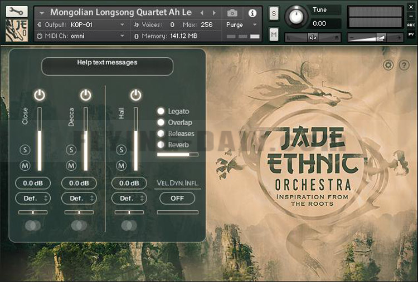Viewport: 418px width, 282px height.
Task: Click the snapshot camera icon
Action: click(x=232, y=13)
